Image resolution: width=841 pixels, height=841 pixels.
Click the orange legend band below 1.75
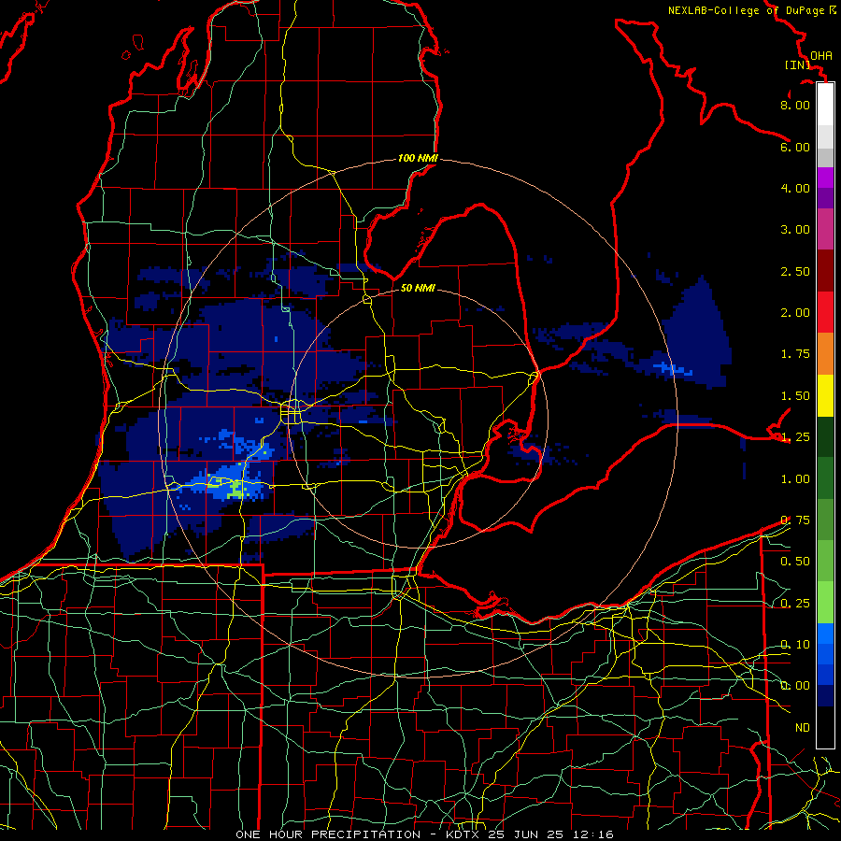tap(825, 354)
